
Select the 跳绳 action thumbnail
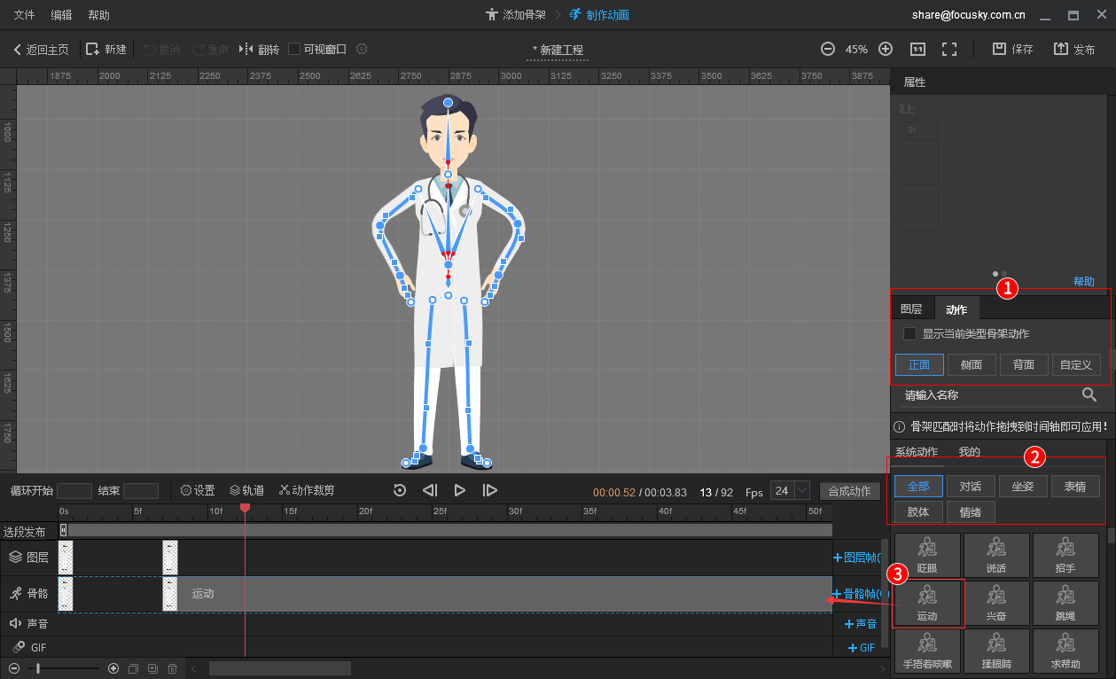coord(1065,603)
